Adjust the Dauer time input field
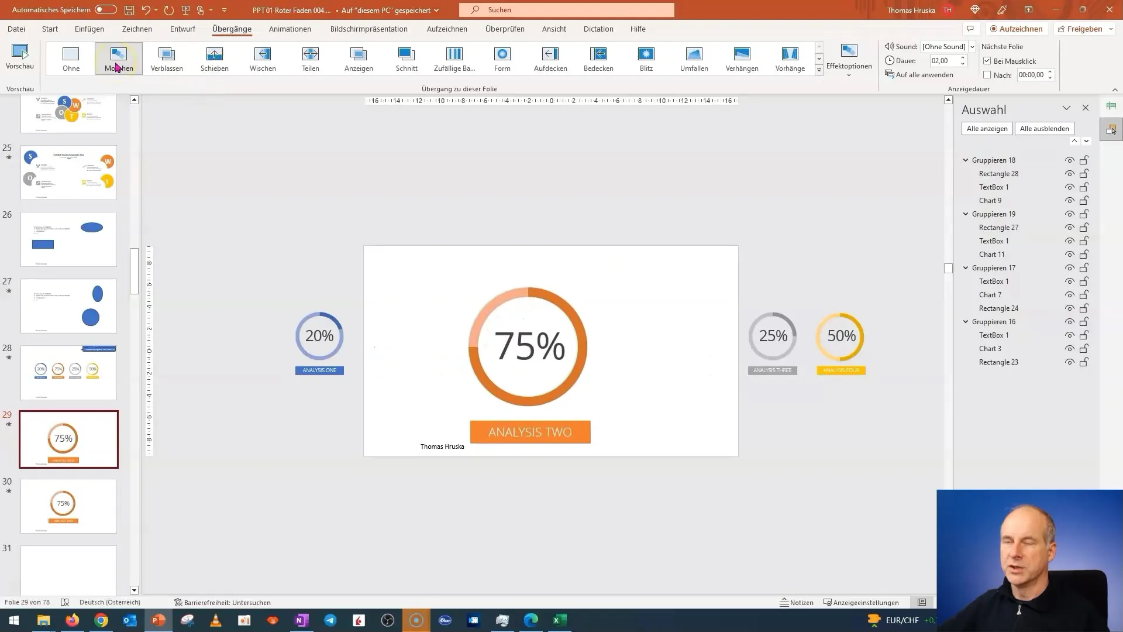1123x632 pixels. (x=939, y=60)
